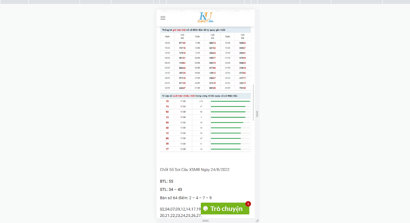Click the progress bar for pair 19
Image resolution: width=410 pixels, height=223 pixels.
coord(230,101)
